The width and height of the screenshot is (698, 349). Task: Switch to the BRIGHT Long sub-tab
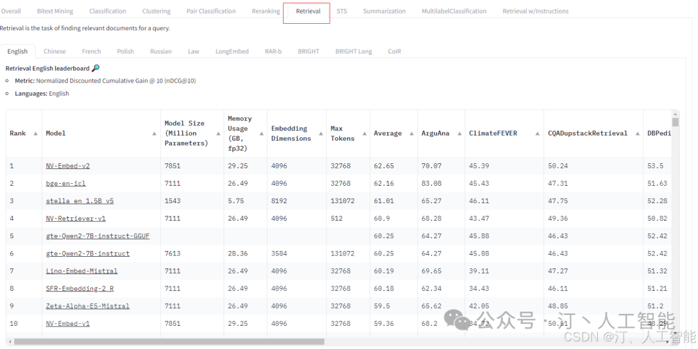click(x=354, y=51)
